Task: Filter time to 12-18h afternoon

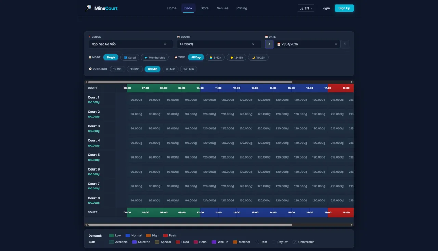Action: (236, 58)
